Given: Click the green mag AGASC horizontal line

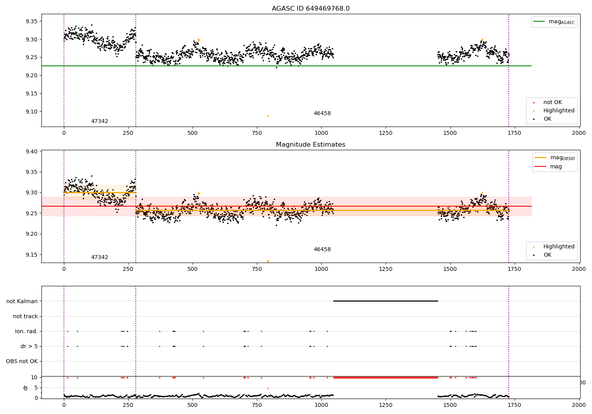Looking at the screenshot, I should click(x=287, y=66).
